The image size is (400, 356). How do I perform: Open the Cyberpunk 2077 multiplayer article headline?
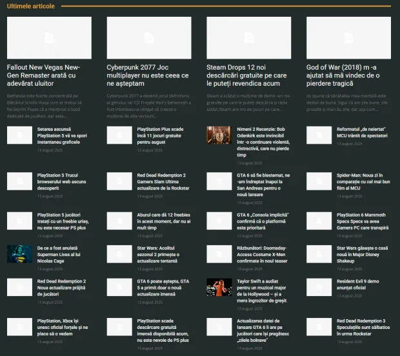tap(148, 75)
